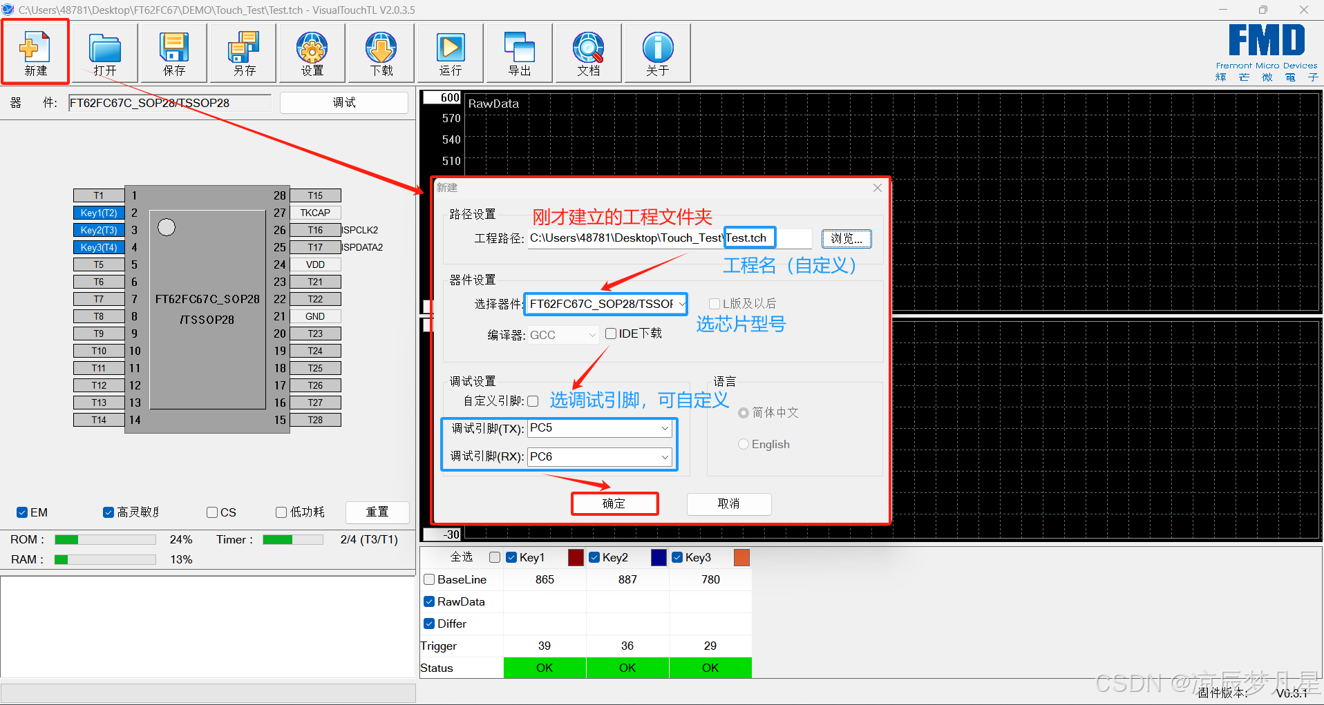Viewport: 1324px width, 705px height.
Task: Click Key1 dark red color swatch
Action: [576, 557]
